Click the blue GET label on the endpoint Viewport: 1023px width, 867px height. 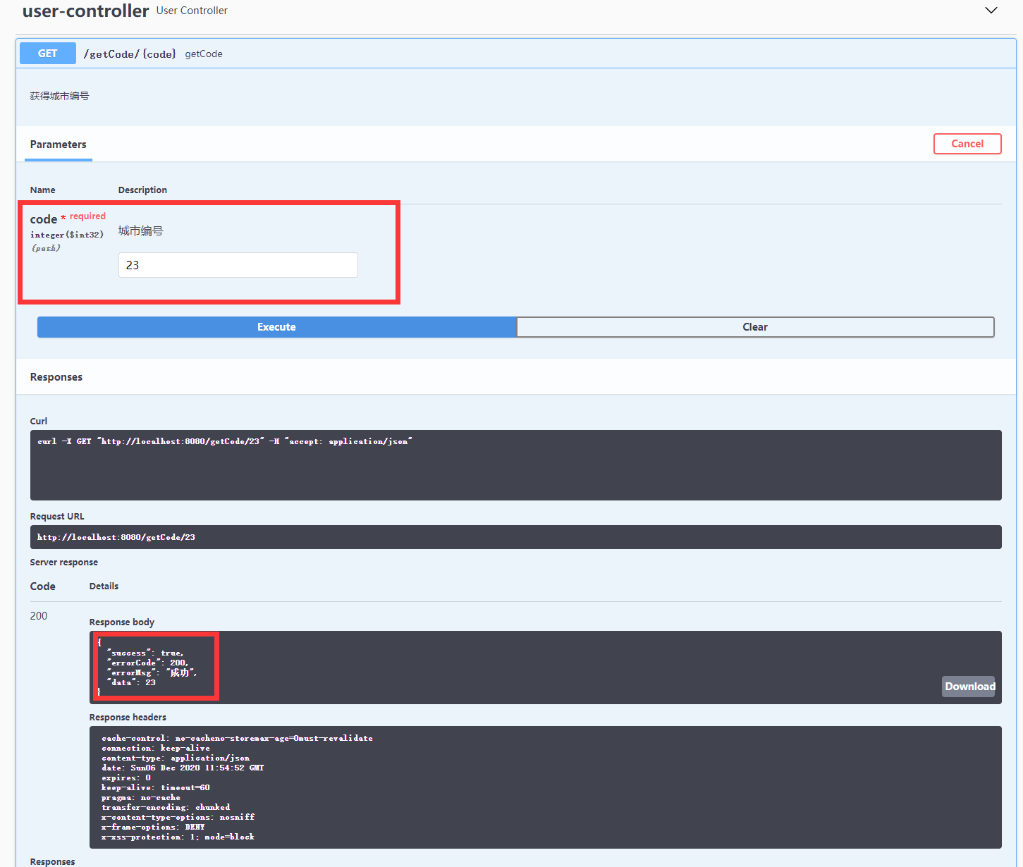[47, 53]
